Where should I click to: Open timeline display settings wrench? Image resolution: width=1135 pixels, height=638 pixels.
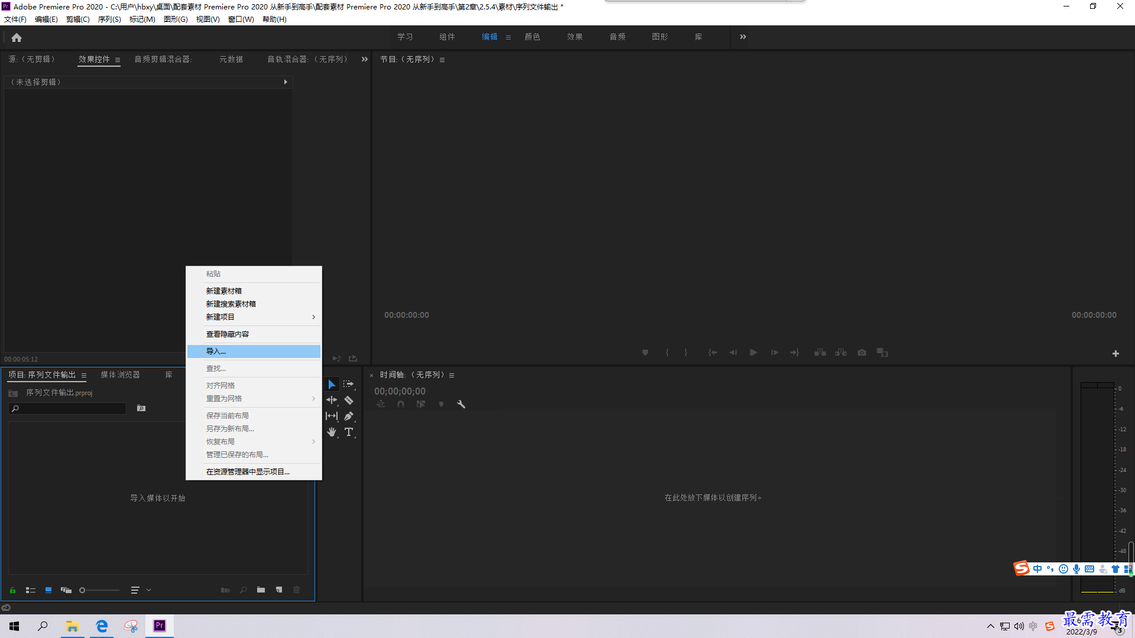click(461, 405)
